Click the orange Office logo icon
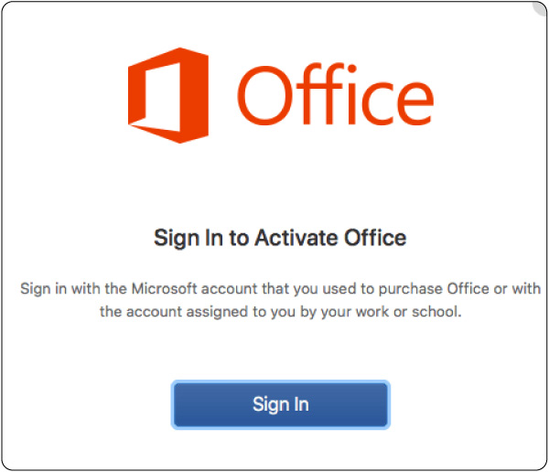This screenshot has height=472, width=549. [168, 95]
